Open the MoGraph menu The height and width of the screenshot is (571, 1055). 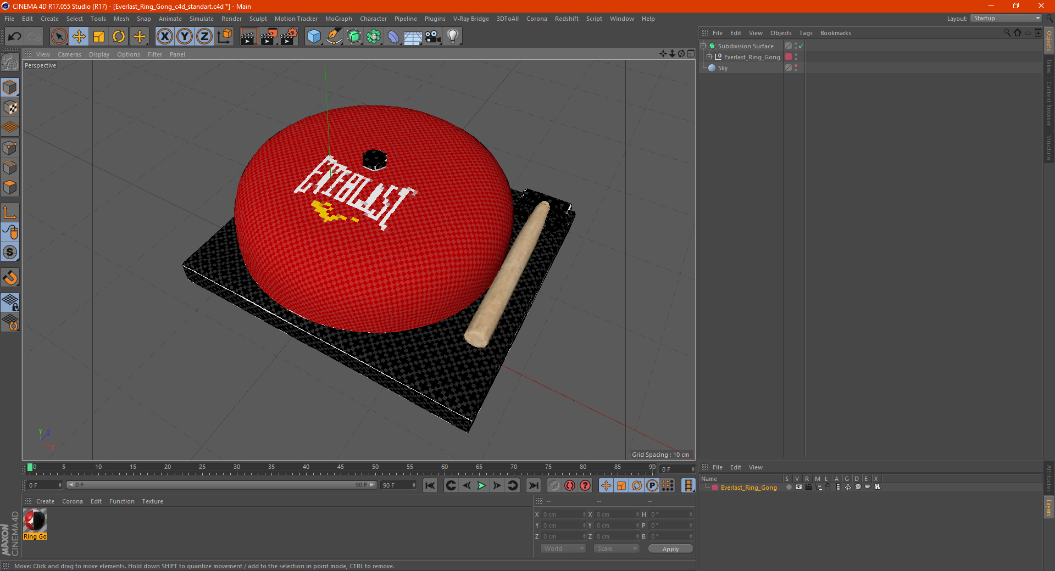click(338, 19)
